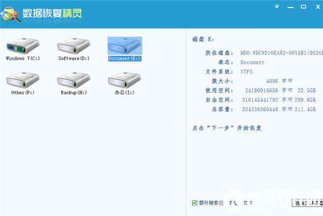
Task: Click the 卷名 Document value in details
Action: point(251,62)
